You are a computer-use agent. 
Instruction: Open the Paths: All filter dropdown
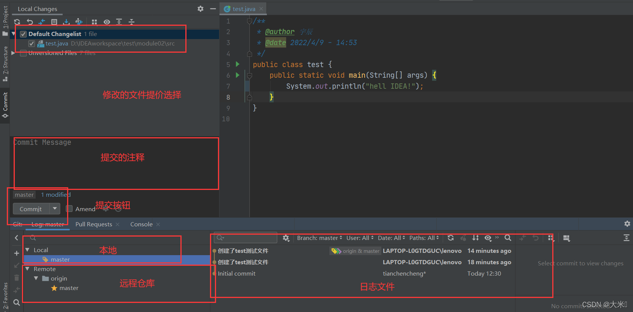tap(424, 238)
